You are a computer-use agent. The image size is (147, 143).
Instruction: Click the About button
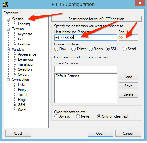(x=18, y=134)
